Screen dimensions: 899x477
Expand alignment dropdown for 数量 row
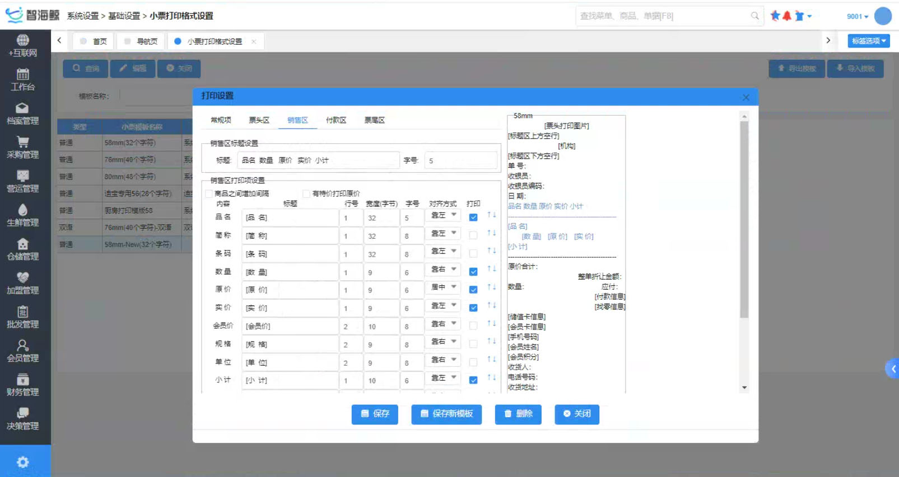pos(444,270)
